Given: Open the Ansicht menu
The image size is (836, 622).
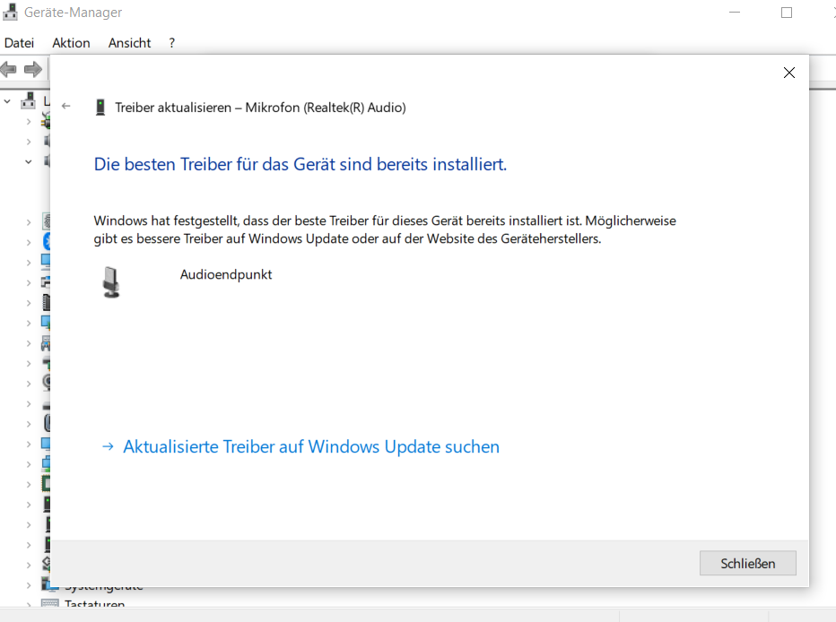Looking at the screenshot, I should pyautogui.click(x=129, y=43).
